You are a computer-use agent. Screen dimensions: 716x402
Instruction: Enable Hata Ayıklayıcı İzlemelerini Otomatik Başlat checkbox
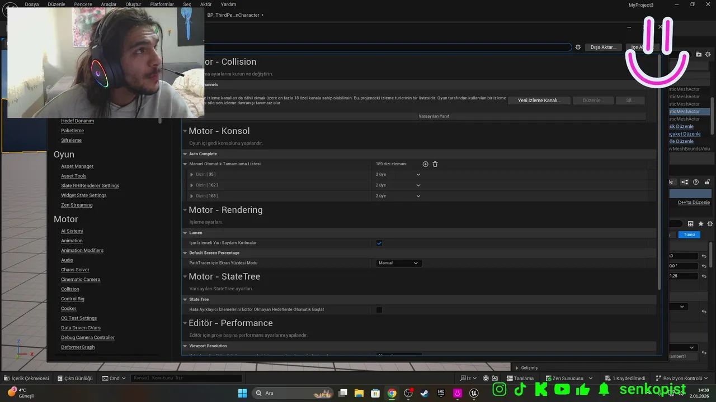[379, 309]
